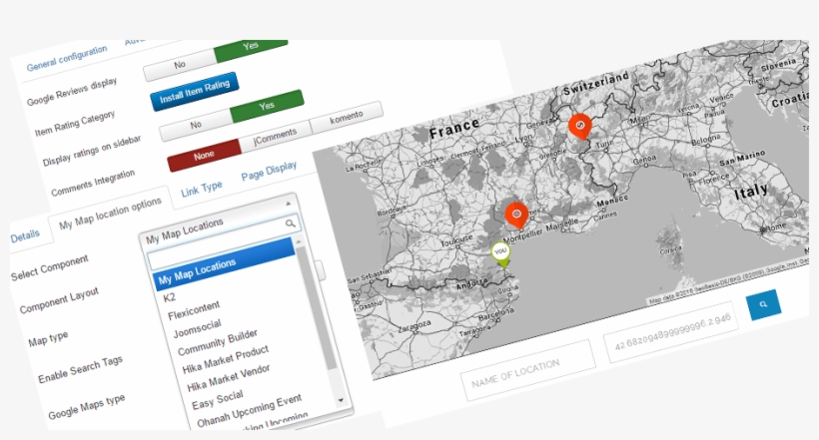The image size is (819, 440).
Task: Click the Switzerland label on the map
Action: [x=596, y=83]
